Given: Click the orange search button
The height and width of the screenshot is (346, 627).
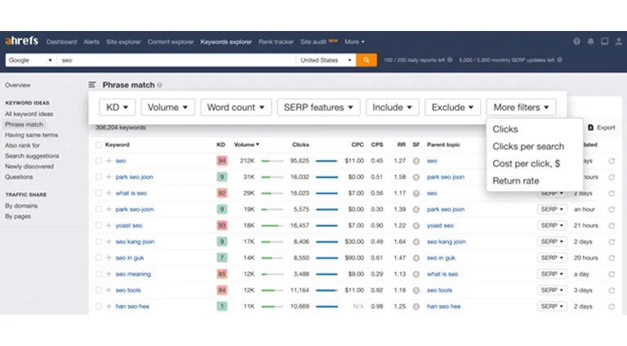Looking at the screenshot, I should [x=367, y=60].
